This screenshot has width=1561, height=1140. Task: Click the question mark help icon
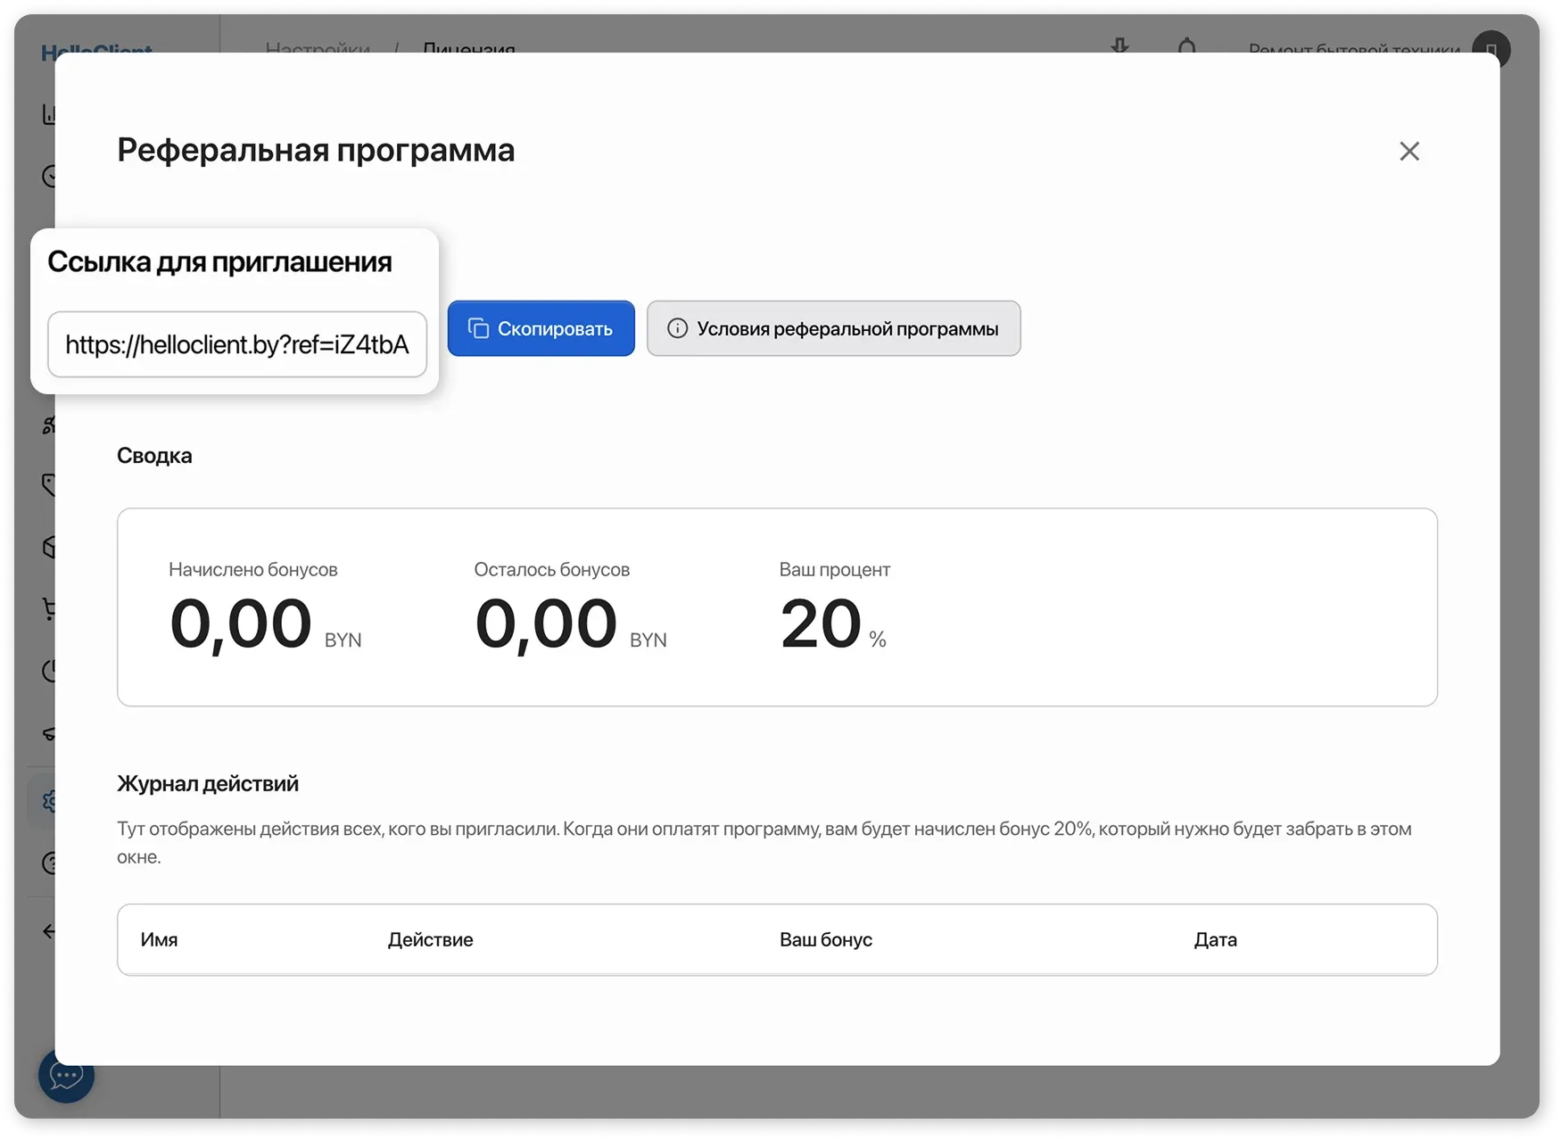pos(49,863)
